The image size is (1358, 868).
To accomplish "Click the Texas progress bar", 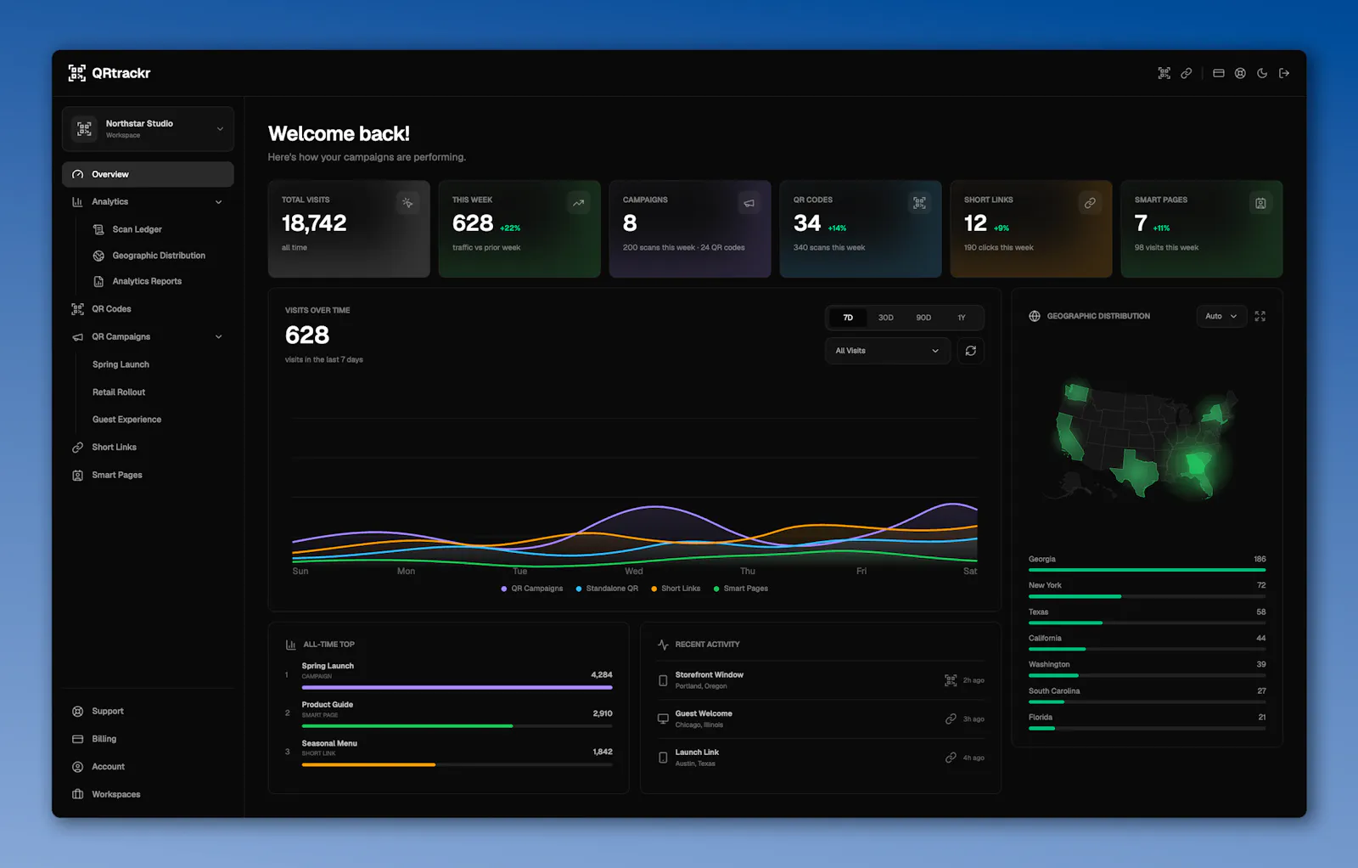I will pos(1147,623).
